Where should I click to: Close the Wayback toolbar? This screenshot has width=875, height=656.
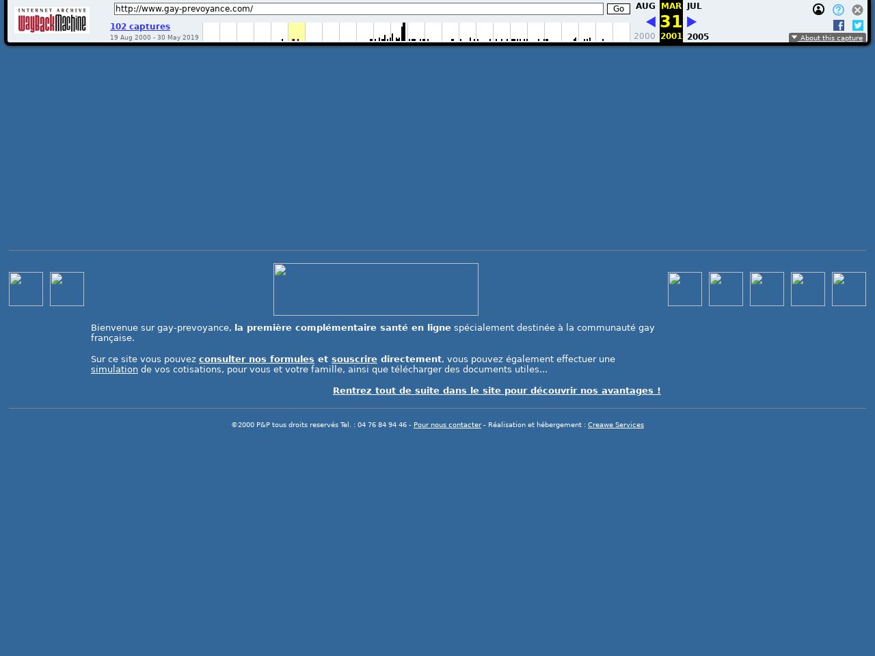point(857,10)
